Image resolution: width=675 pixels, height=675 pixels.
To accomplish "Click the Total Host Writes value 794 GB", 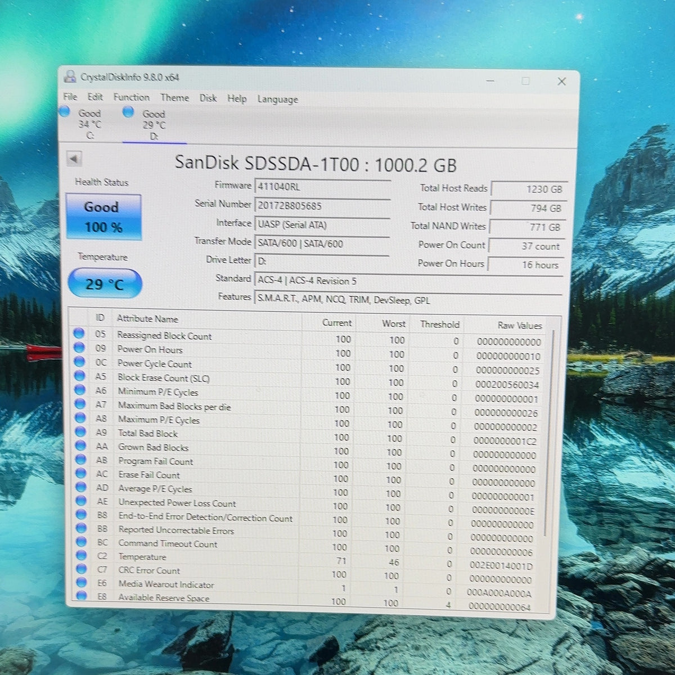I will [x=528, y=208].
